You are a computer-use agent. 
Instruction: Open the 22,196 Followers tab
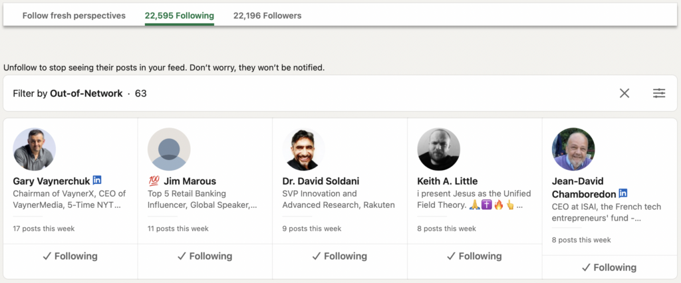[x=267, y=15]
